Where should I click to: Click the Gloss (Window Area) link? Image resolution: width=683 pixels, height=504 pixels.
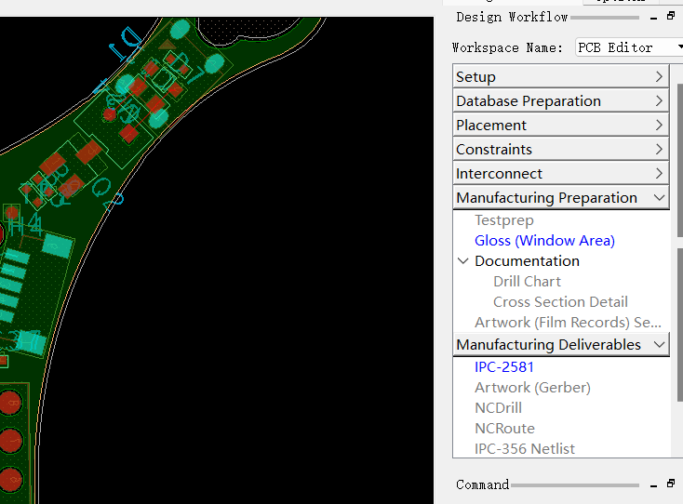544,241
